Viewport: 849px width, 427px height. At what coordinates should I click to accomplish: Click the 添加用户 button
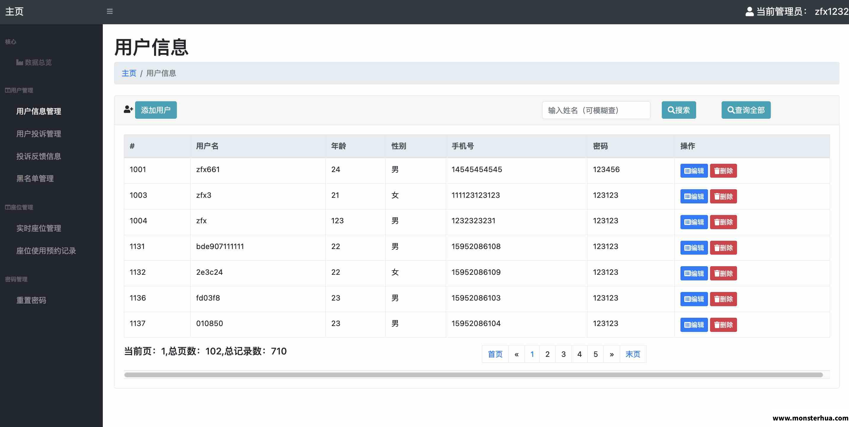tap(156, 110)
